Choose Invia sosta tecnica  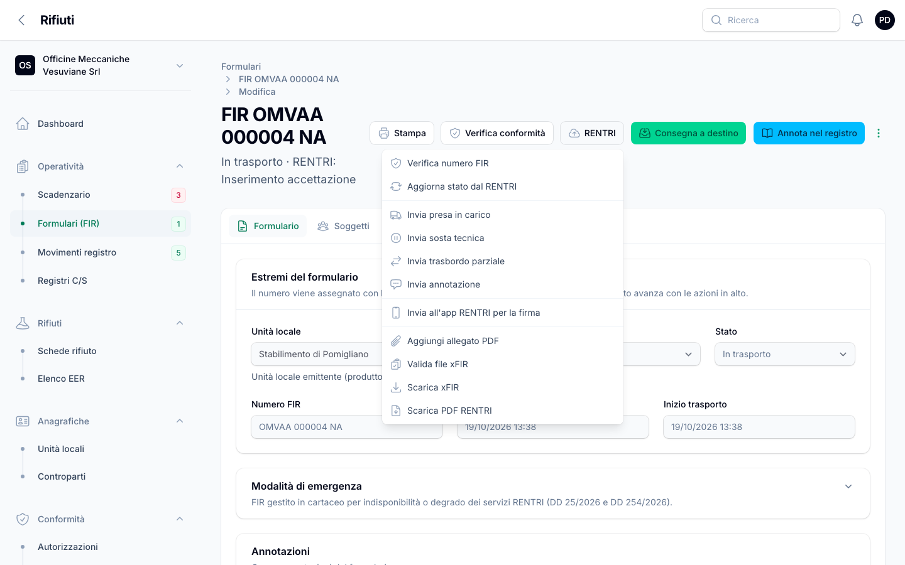[x=503, y=238]
